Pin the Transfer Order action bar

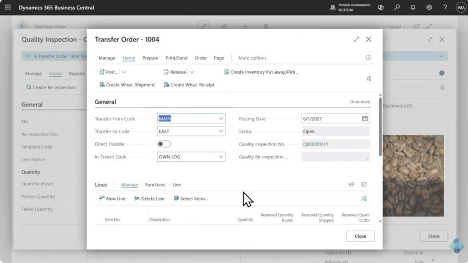pyautogui.click(x=369, y=79)
